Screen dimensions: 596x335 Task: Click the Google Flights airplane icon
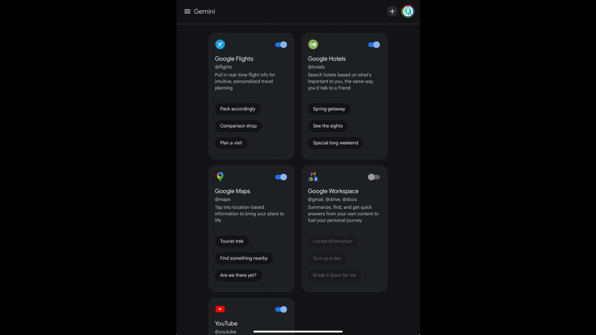[x=220, y=45]
